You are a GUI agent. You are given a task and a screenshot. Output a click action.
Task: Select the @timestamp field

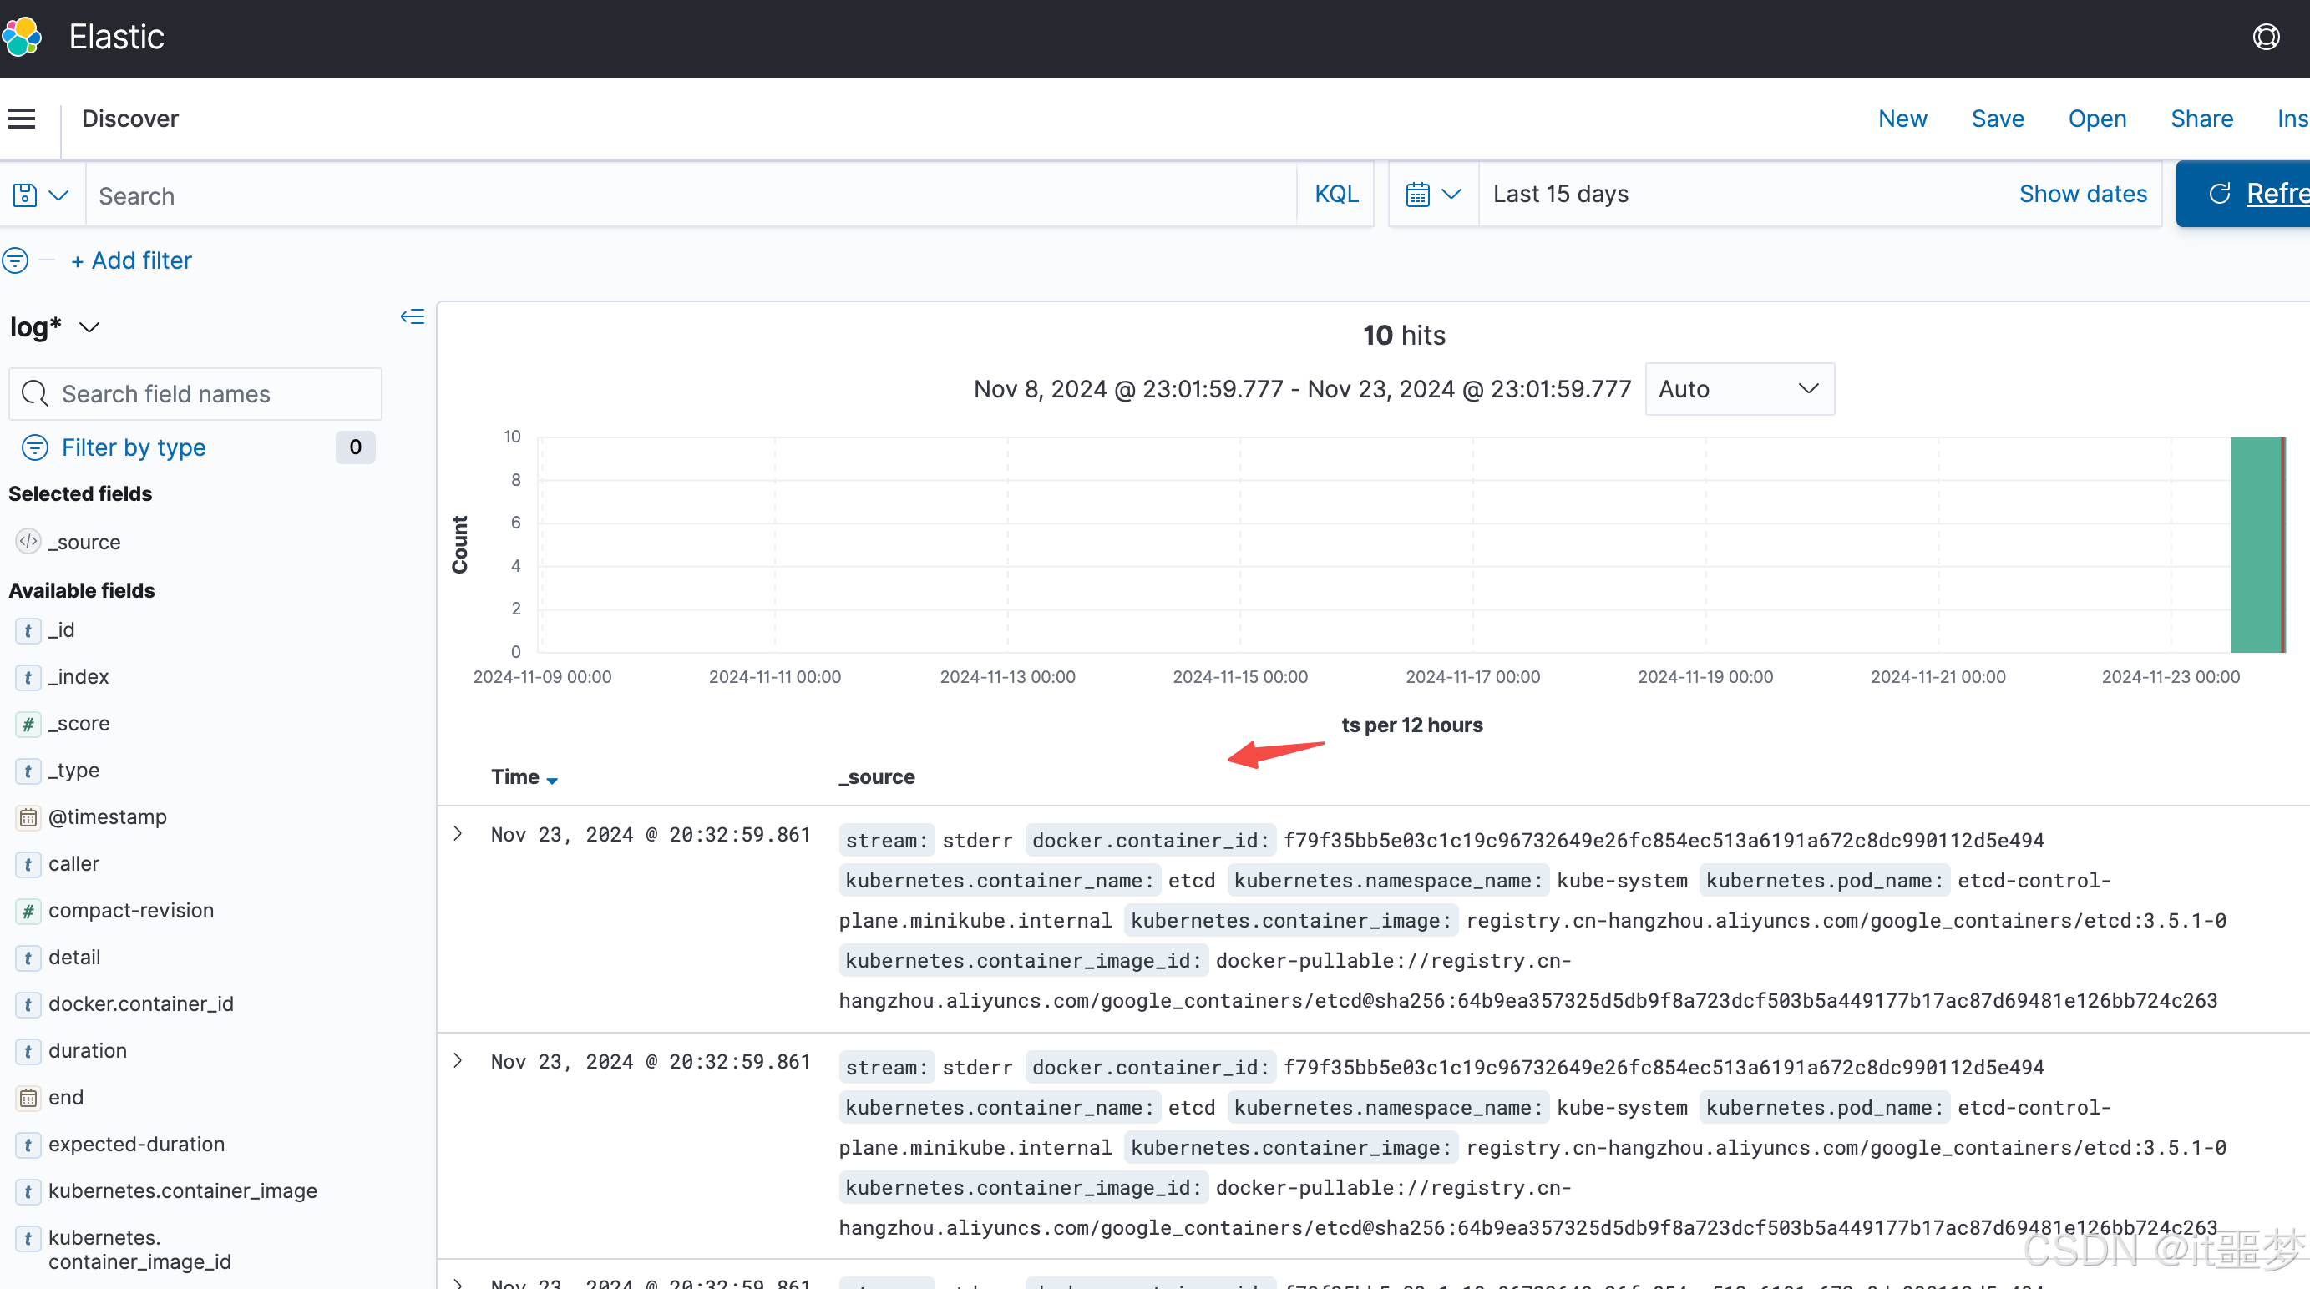click(107, 816)
